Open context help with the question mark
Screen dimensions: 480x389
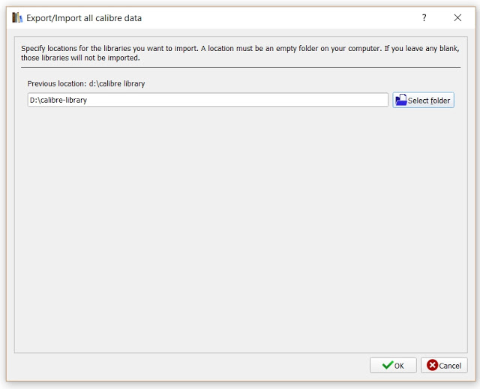point(424,18)
